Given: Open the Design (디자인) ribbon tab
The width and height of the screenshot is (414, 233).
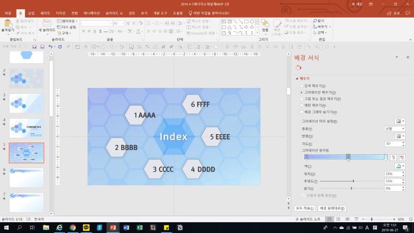Looking at the screenshot, I should [x=61, y=13].
